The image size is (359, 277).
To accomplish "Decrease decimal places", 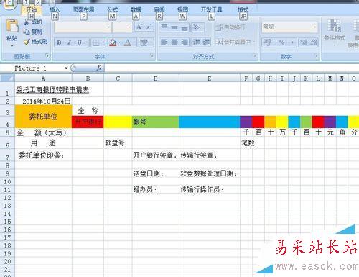I will coord(313,42).
